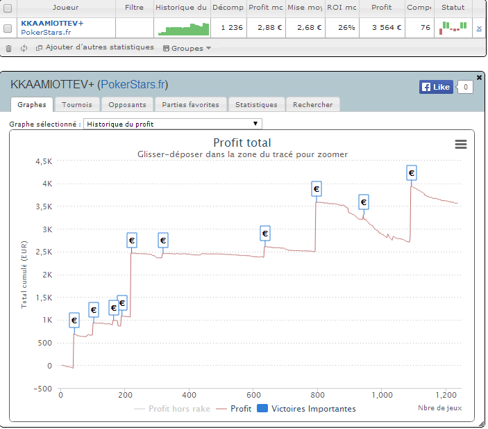Click the euro marker near 165 games
The image size is (488, 429).
point(113,308)
